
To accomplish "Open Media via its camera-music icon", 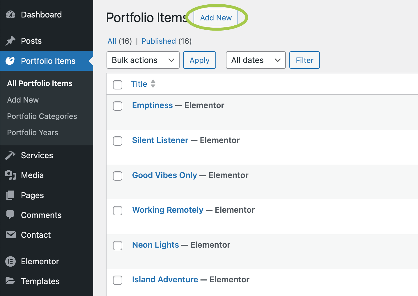I will [10, 175].
